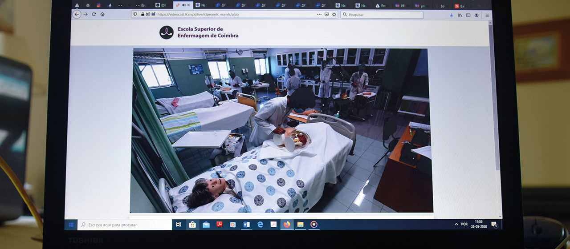
Task: Show hidden system tray icons
Action: click(456, 225)
